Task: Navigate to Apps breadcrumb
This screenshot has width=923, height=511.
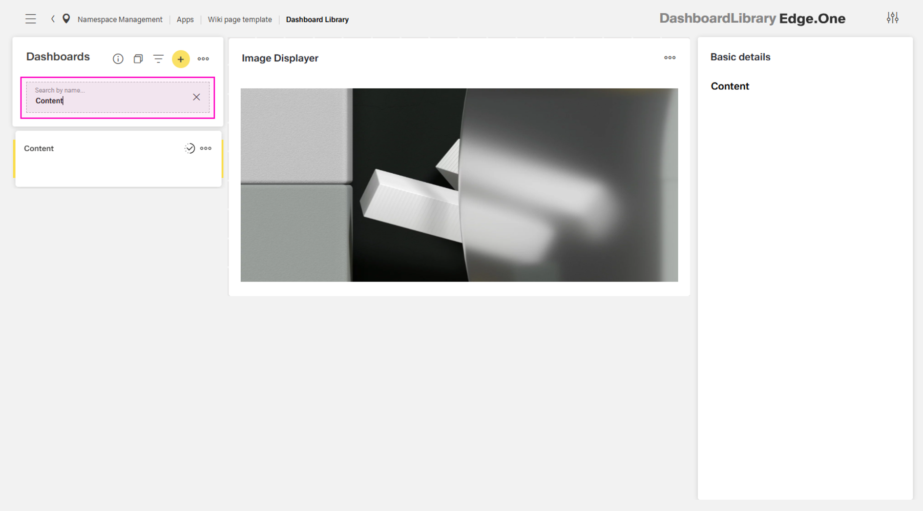Action: [x=185, y=20]
